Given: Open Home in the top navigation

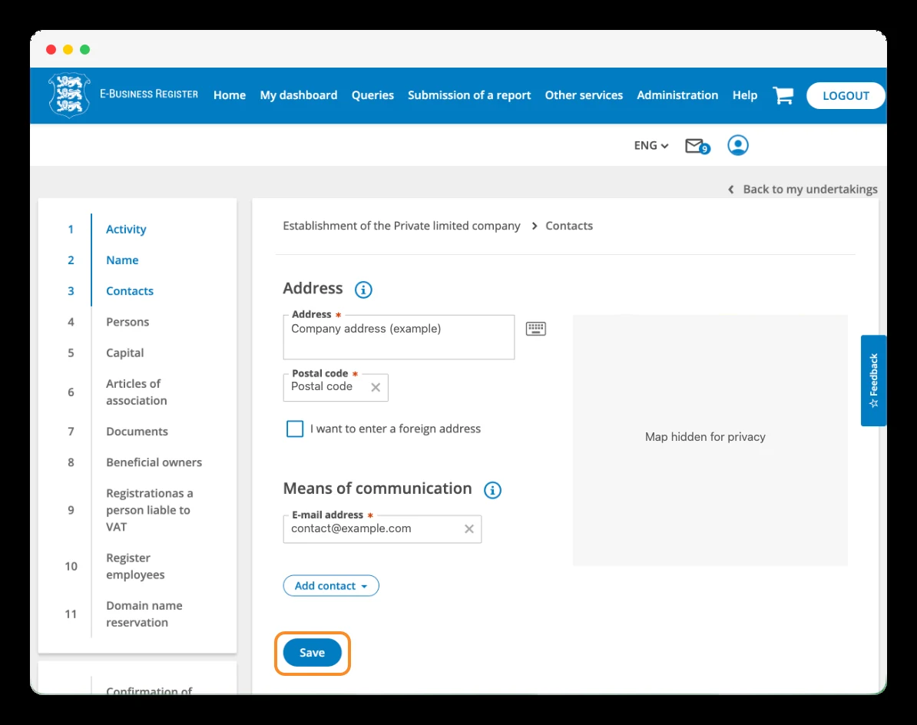Looking at the screenshot, I should pyautogui.click(x=229, y=95).
